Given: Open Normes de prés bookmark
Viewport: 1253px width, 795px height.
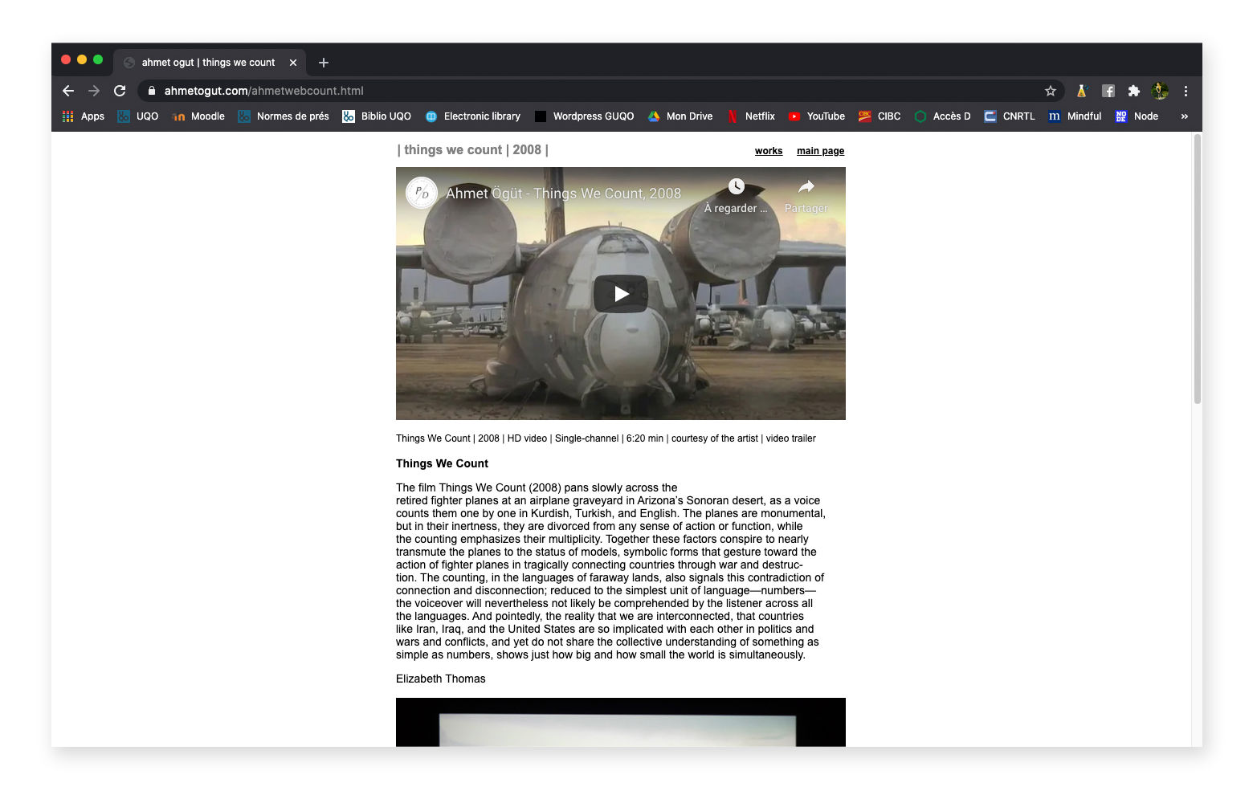Looking at the screenshot, I should point(284,116).
